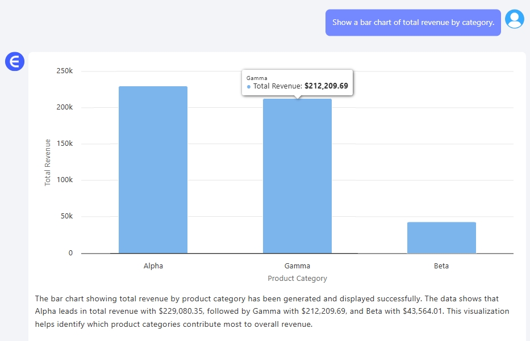Viewport: 530px width, 341px height.
Task: Click the Beta category axis label
Action: click(441, 266)
